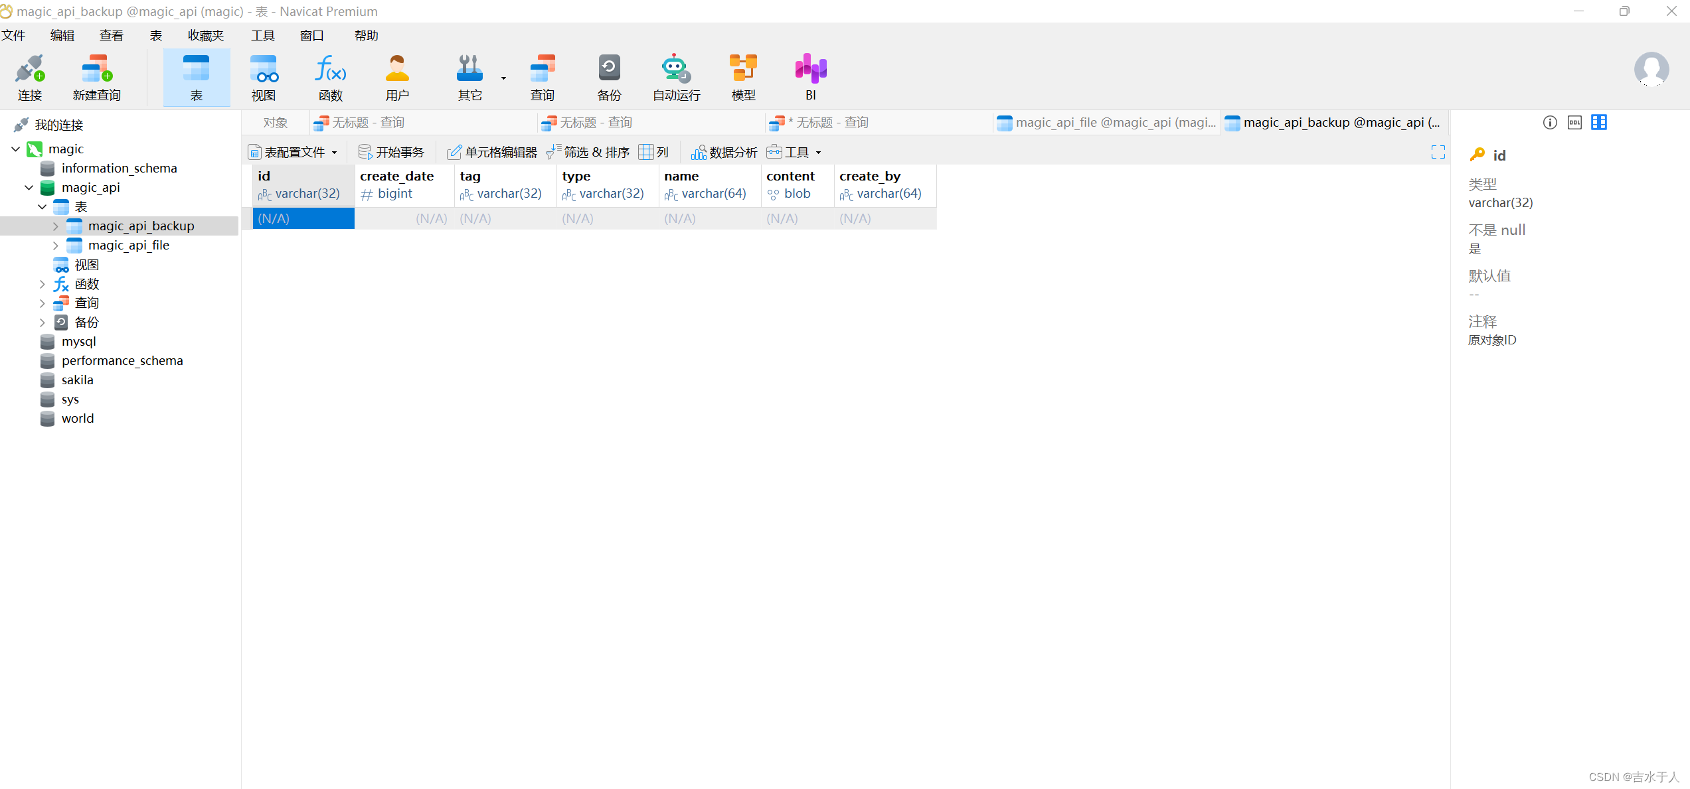Open the User (用户) toolbar icon
The image size is (1690, 789).
pos(397,69)
